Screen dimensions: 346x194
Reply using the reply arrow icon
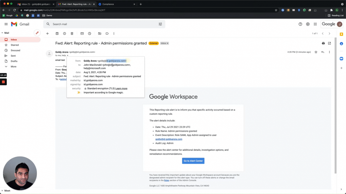pos(323,52)
